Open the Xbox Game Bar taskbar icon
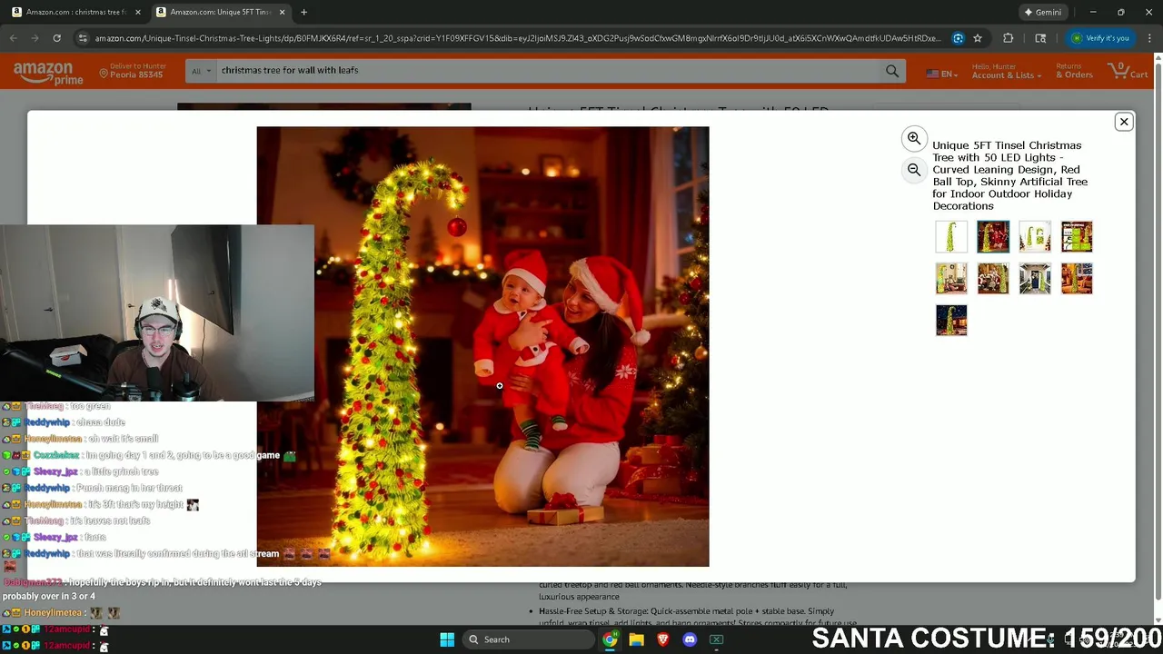Screen dimensions: 1163x654 pyautogui.click(x=716, y=639)
